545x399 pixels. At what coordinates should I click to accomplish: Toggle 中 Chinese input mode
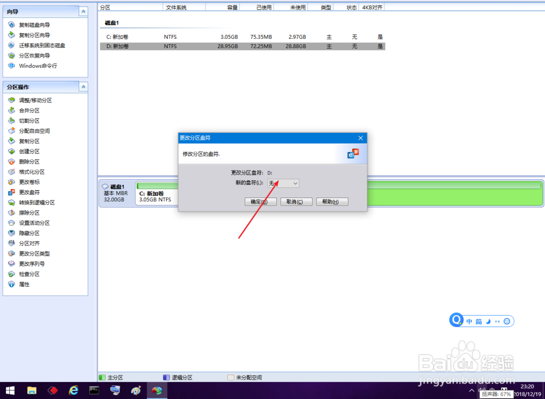[x=469, y=322]
